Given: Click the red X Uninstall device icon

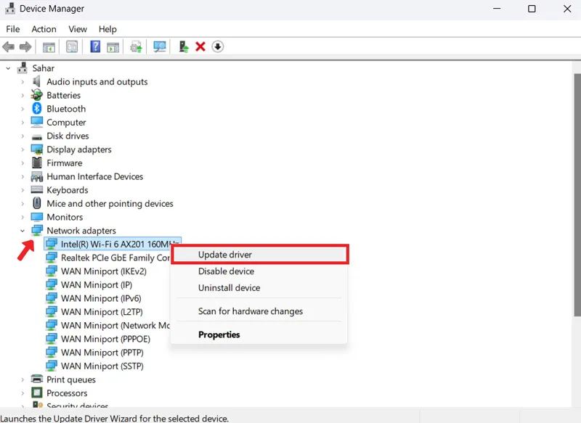Looking at the screenshot, I should click(x=200, y=46).
